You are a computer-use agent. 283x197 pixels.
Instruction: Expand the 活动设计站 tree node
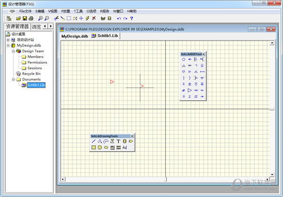[8, 40]
